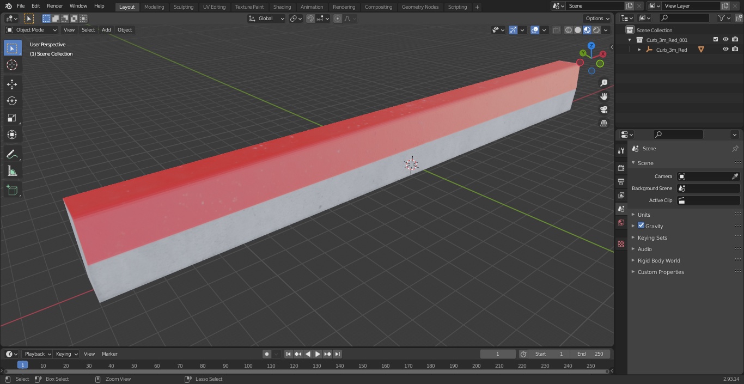Switch to the Modeling workspace tab
Screen dimensions: 744x384
pyautogui.click(x=154, y=7)
